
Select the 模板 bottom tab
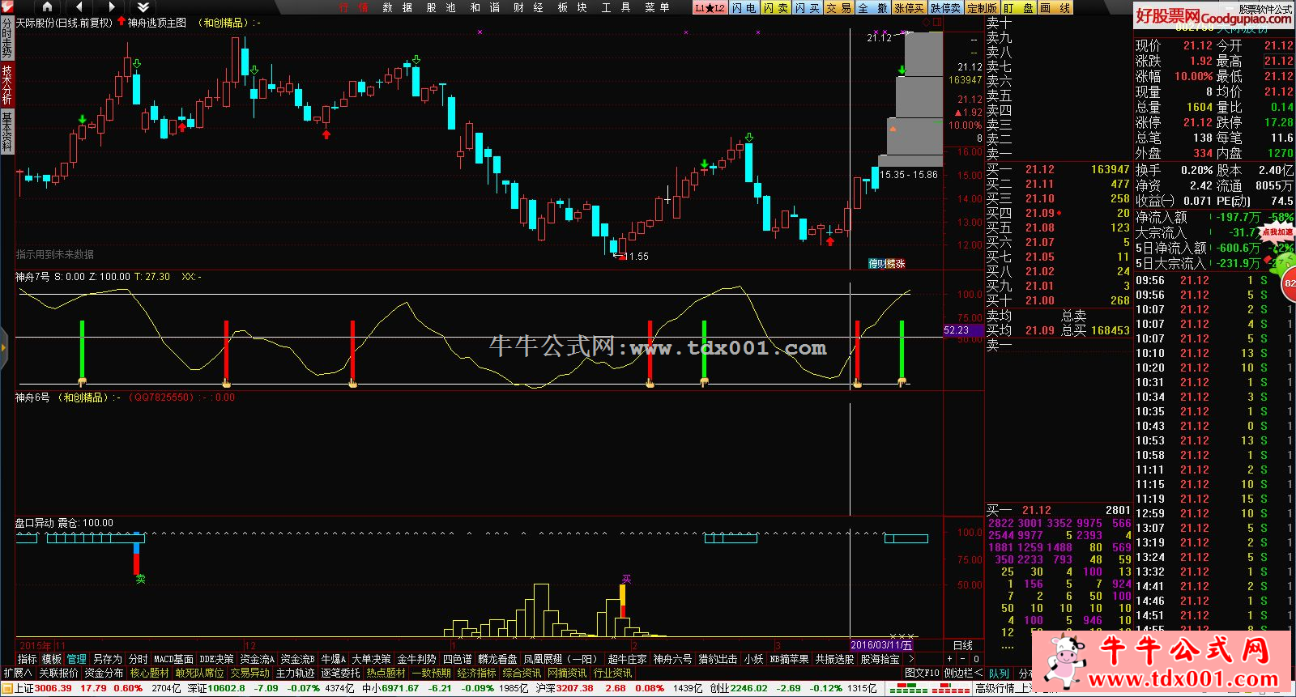pos(52,659)
